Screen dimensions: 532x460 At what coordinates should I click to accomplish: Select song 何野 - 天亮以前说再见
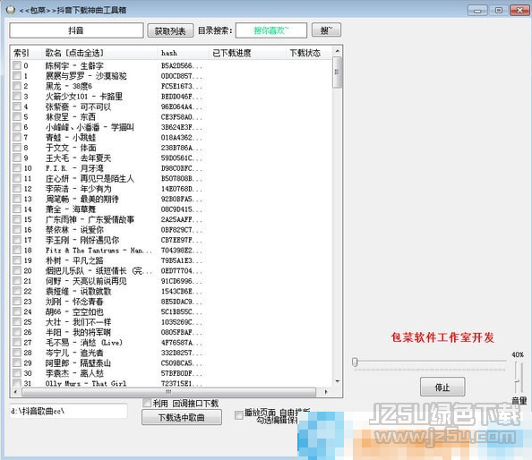point(86,281)
